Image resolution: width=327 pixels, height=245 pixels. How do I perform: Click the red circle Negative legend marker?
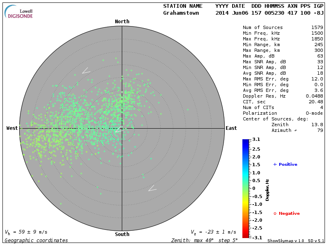click(x=275, y=214)
